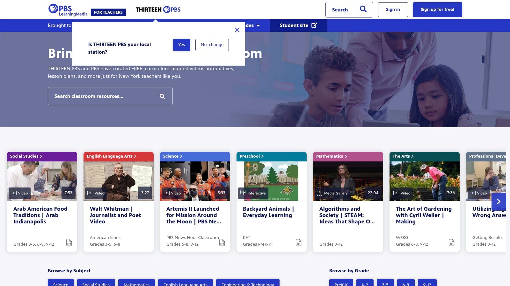This screenshot has width=510, height=286.
Task: Click the support materials document icon on Artemis II card
Action: tap(222, 242)
